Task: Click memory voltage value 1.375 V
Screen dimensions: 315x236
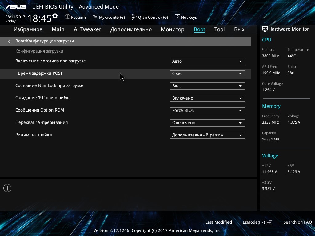Action: pos(294,122)
